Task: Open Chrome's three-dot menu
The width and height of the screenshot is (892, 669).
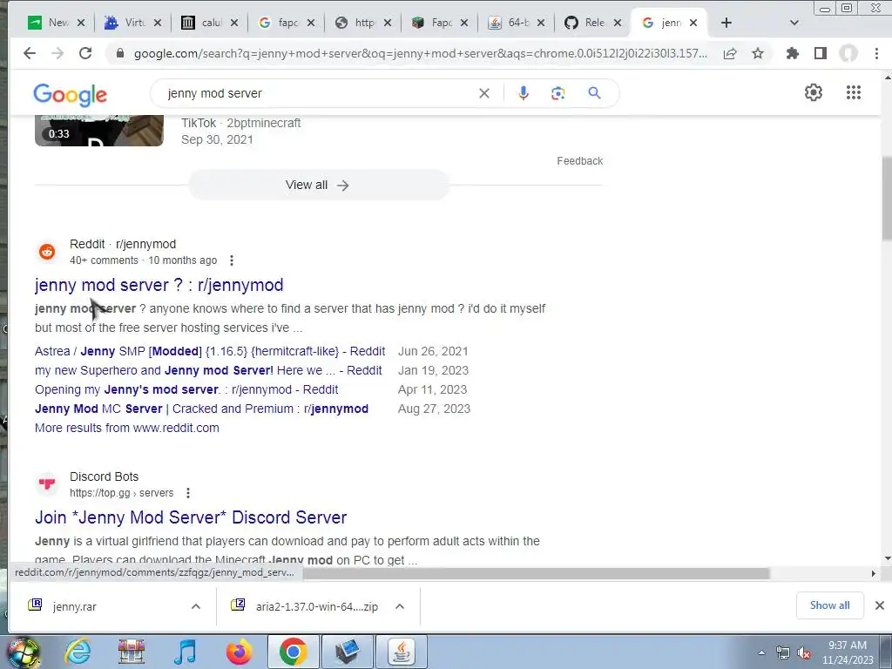Action: pyautogui.click(x=876, y=53)
